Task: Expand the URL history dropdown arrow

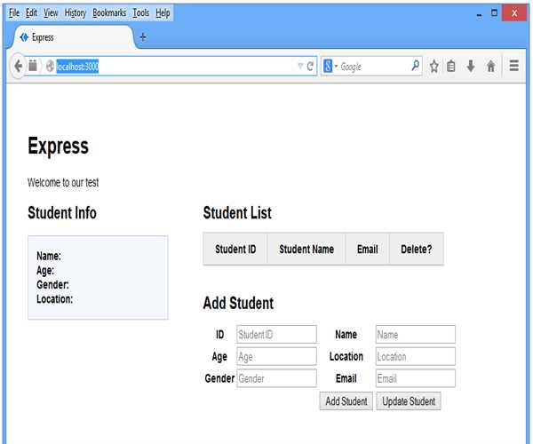Action: tap(300, 67)
